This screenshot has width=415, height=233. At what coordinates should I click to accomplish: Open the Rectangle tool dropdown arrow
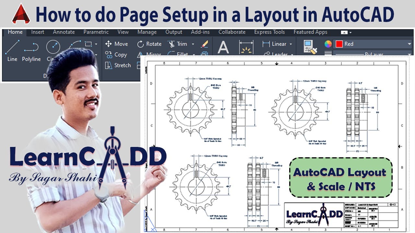(96, 44)
